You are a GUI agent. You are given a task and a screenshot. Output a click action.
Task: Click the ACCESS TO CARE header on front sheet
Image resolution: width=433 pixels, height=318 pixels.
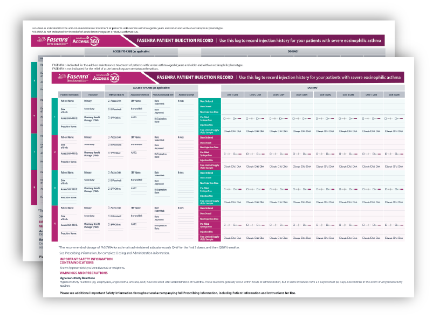pyautogui.click(x=152, y=88)
